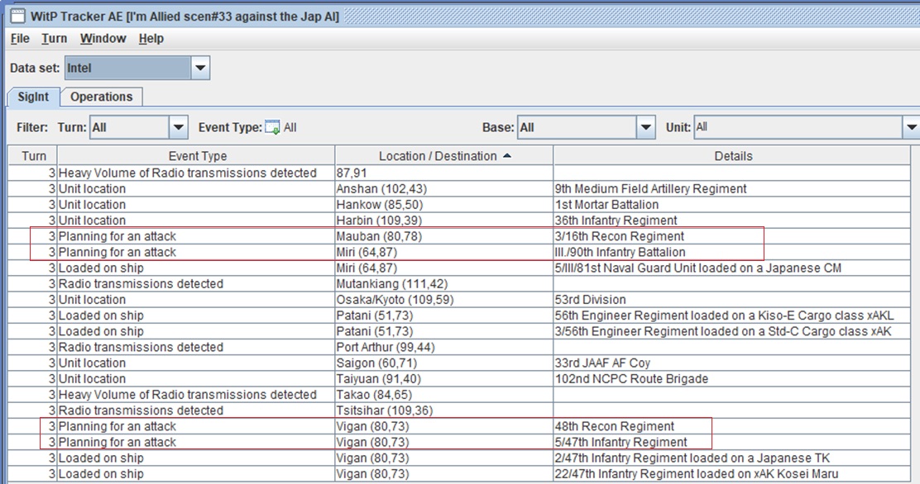Sort by the Details column header
The image size is (920, 484).
733,156
